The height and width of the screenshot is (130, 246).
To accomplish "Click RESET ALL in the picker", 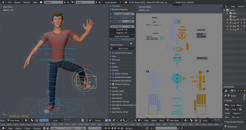I will click(202, 58).
